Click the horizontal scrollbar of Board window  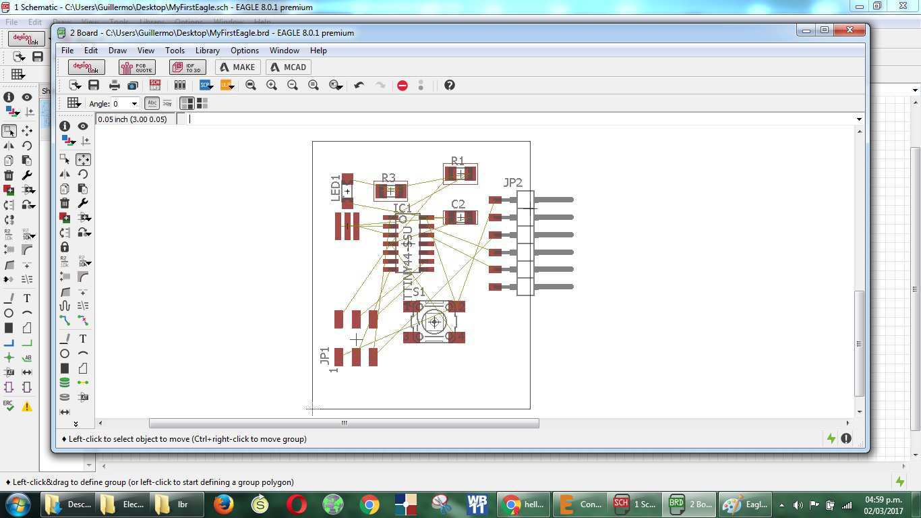click(344, 423)
